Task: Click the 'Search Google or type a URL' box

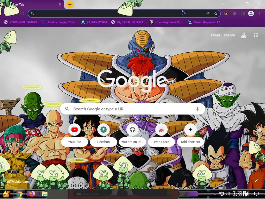Action: pos(133,109)
